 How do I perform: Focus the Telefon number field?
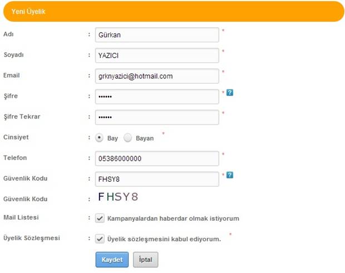coord(157,158)
